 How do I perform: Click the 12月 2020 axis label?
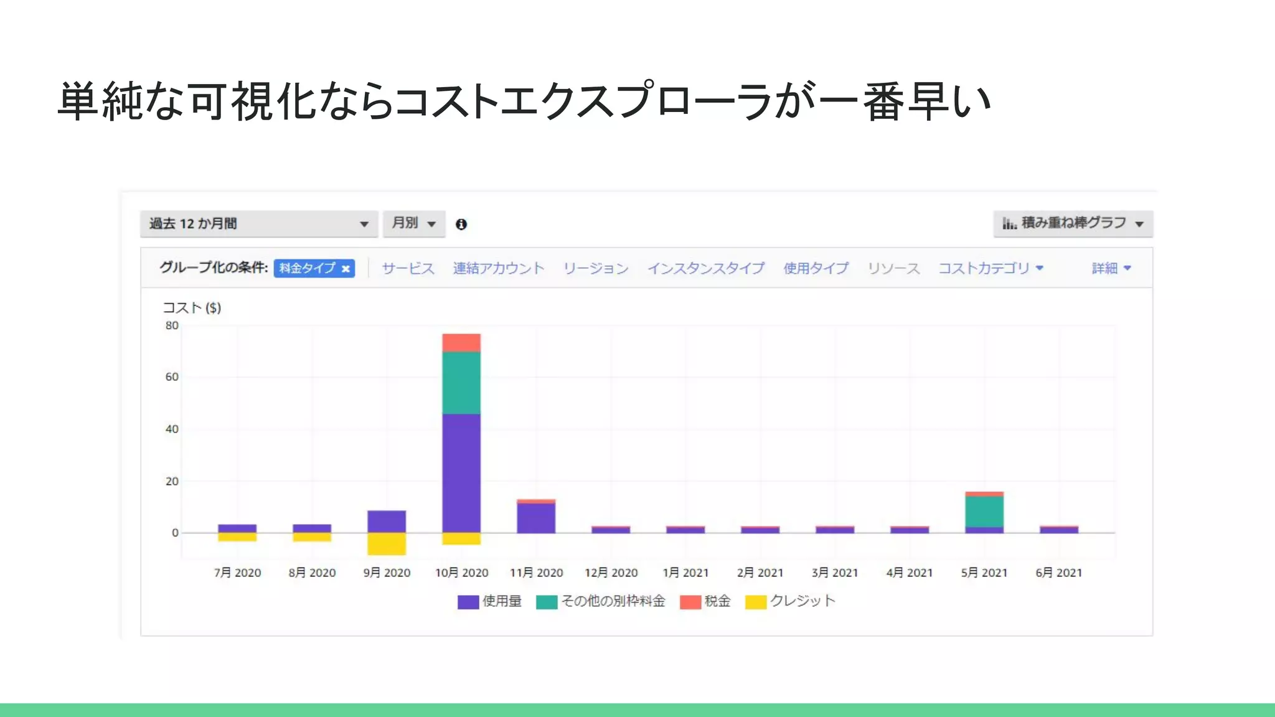coord(611,573)
